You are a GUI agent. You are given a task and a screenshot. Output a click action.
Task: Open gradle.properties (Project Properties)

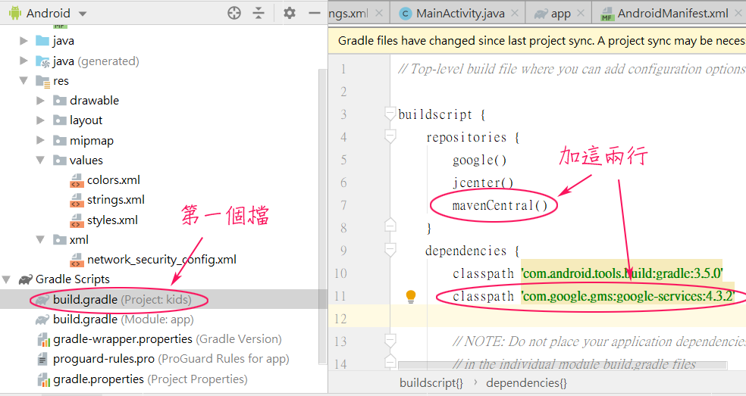(x=150, y=379)
